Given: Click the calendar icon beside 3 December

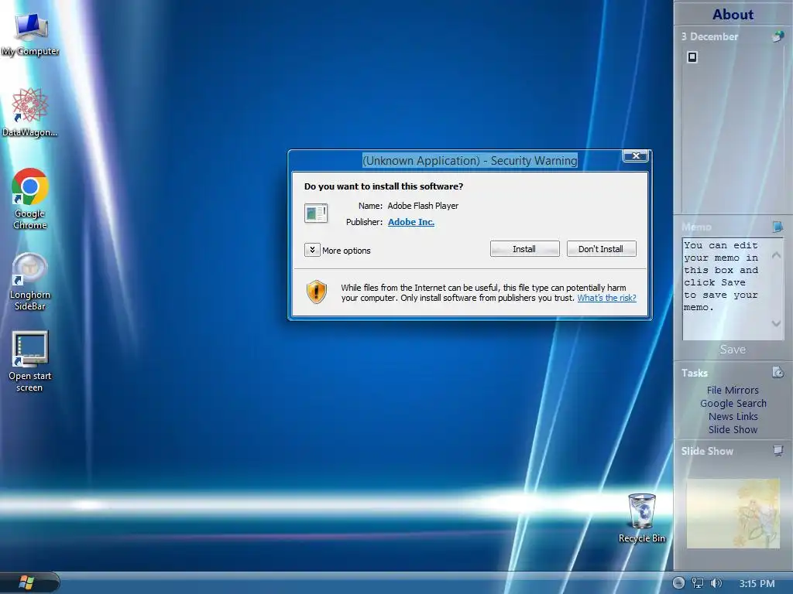Looking at the screenshot, I should [x=778, y=36].
